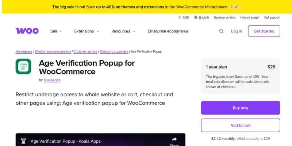
Task: Click the Get started button
Action: tap(264, 31)
